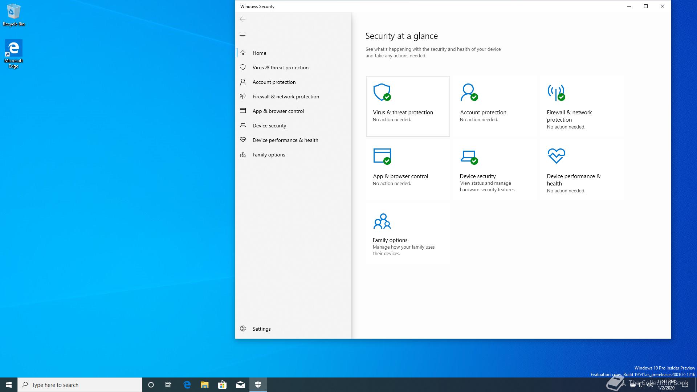Image resolution: width=697 pixels, height=392 pixels.
Task: Click Windows Security shield taskbar button
Action: pyautogui.click(x=258, y=385)
